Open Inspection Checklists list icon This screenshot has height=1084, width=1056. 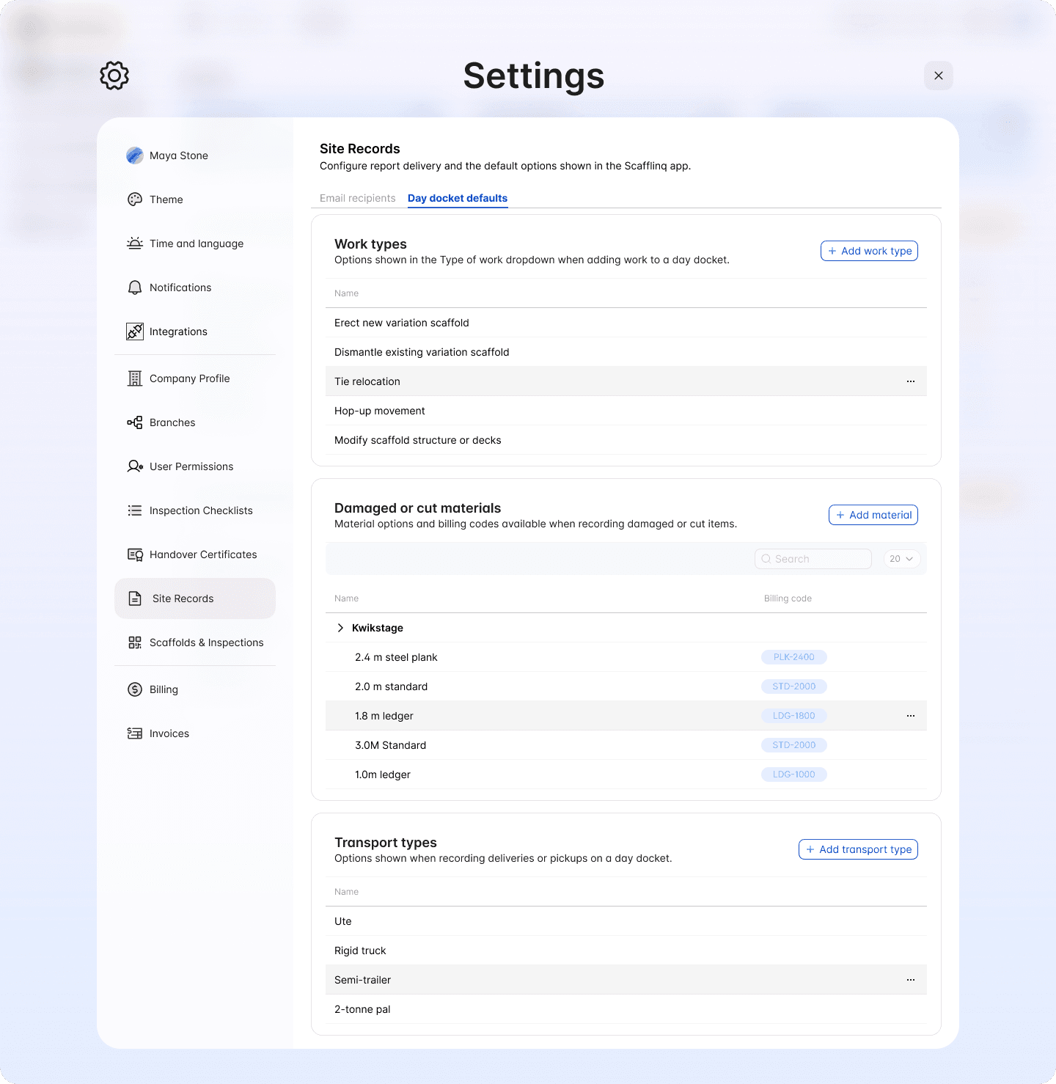click(135, 510)
